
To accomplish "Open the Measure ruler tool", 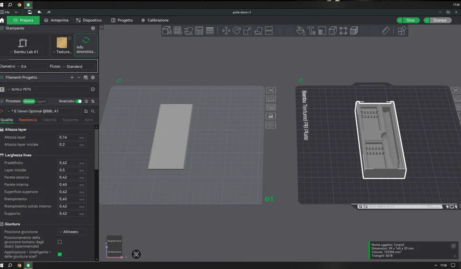I will pos(386,30).
